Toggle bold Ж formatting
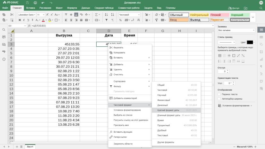This screenshot has height=149, width=265. pos(20,20)
